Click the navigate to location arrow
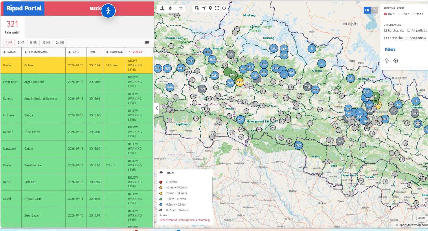The height and width of the screenshot is (231, 428). tap(204, 8)
